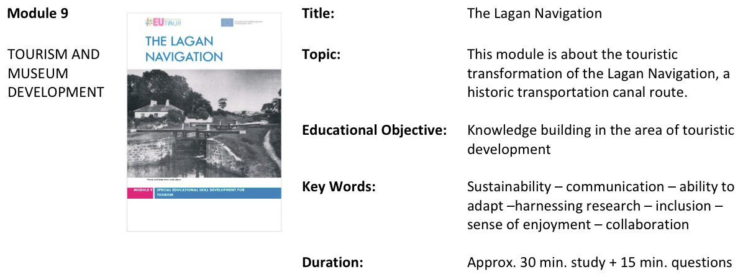Click the European Union flag emblem
The image size is (743, 277).
click(227, 22)
